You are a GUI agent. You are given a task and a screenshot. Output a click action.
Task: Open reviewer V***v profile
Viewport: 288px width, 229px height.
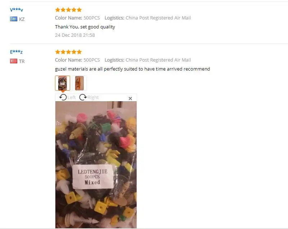(17, 10)
